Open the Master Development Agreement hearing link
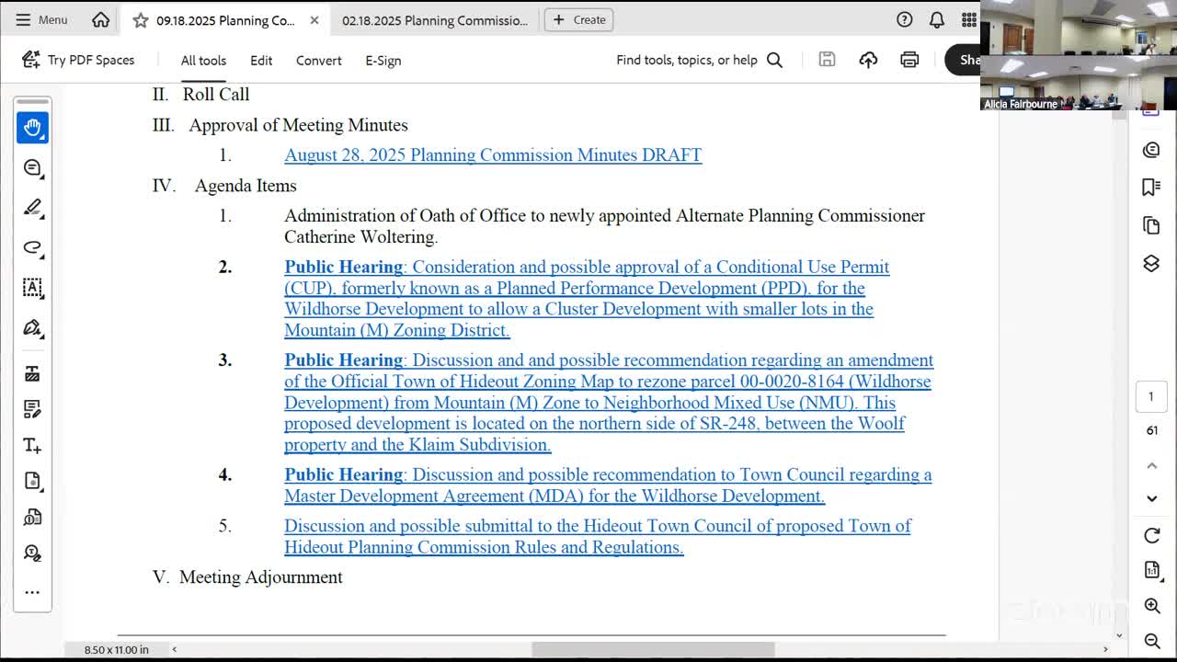The height and width of the screenshot is (662, 1177). (608, 485)
